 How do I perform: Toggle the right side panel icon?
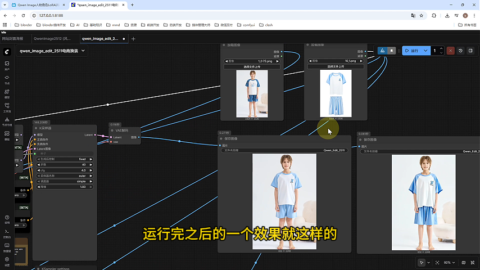coord(470,51)
